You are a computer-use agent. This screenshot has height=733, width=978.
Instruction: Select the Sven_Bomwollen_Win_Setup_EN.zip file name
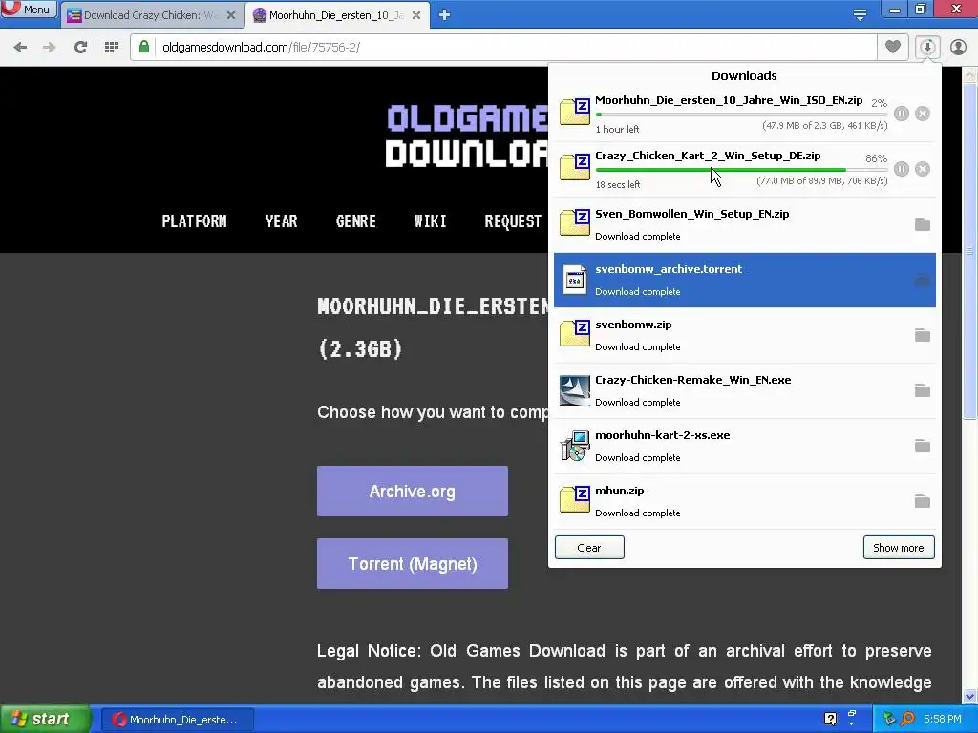[691, 214]
